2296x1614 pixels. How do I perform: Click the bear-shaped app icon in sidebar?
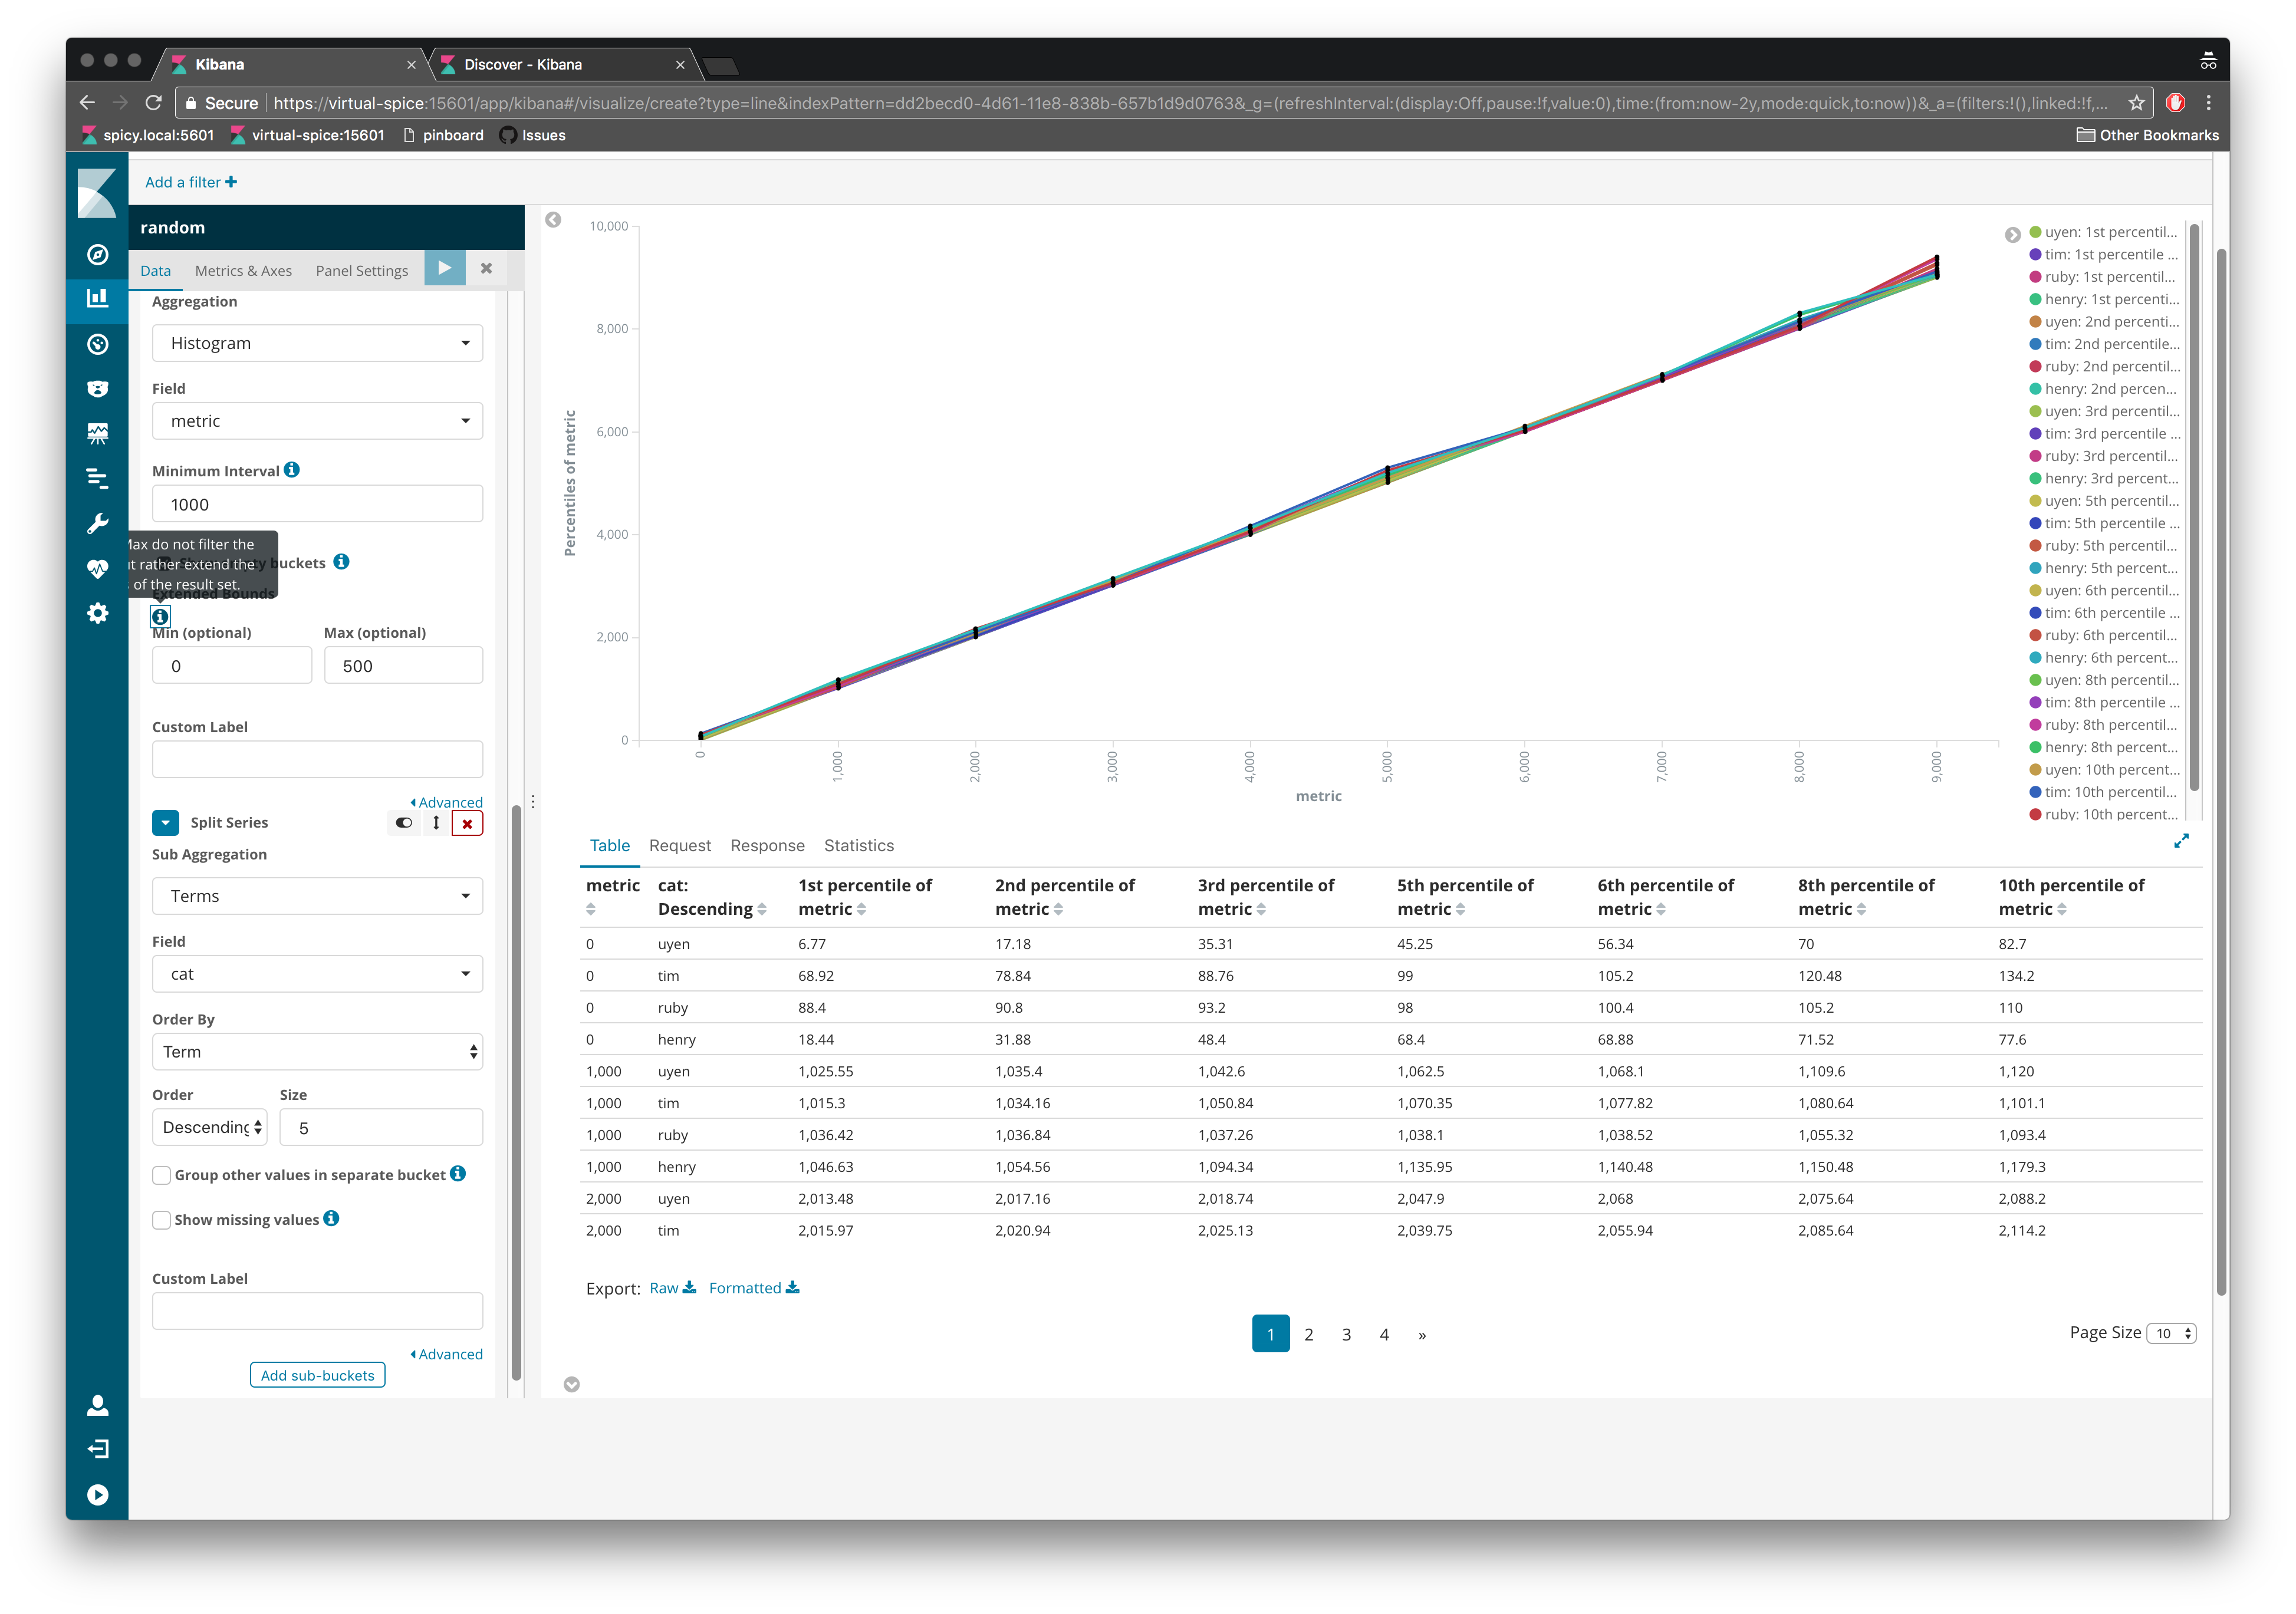point(97,389)
